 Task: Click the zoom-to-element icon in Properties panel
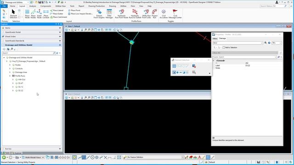266,43
